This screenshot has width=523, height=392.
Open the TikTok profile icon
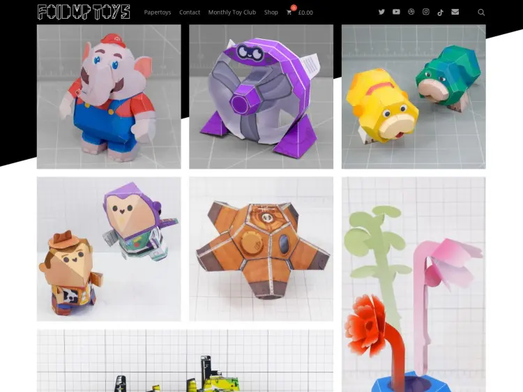tap(440, 13)
